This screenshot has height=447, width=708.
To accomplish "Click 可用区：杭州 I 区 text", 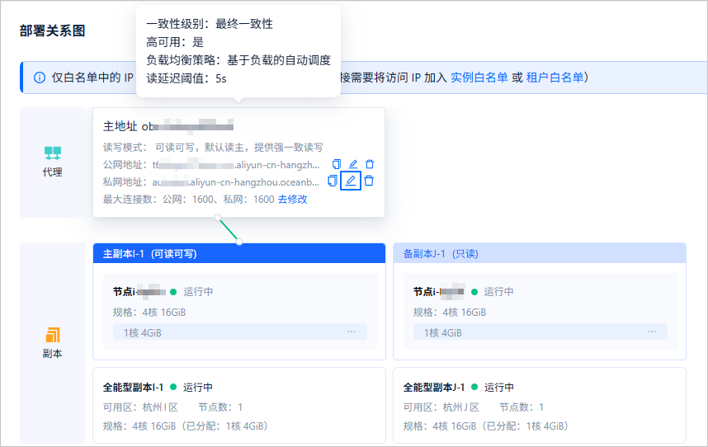I will click(x=140, y=407).
